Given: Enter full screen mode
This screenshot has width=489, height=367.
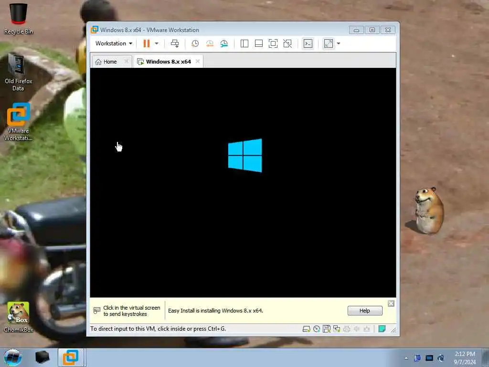Looking at the screenshot, I should 273,43.
